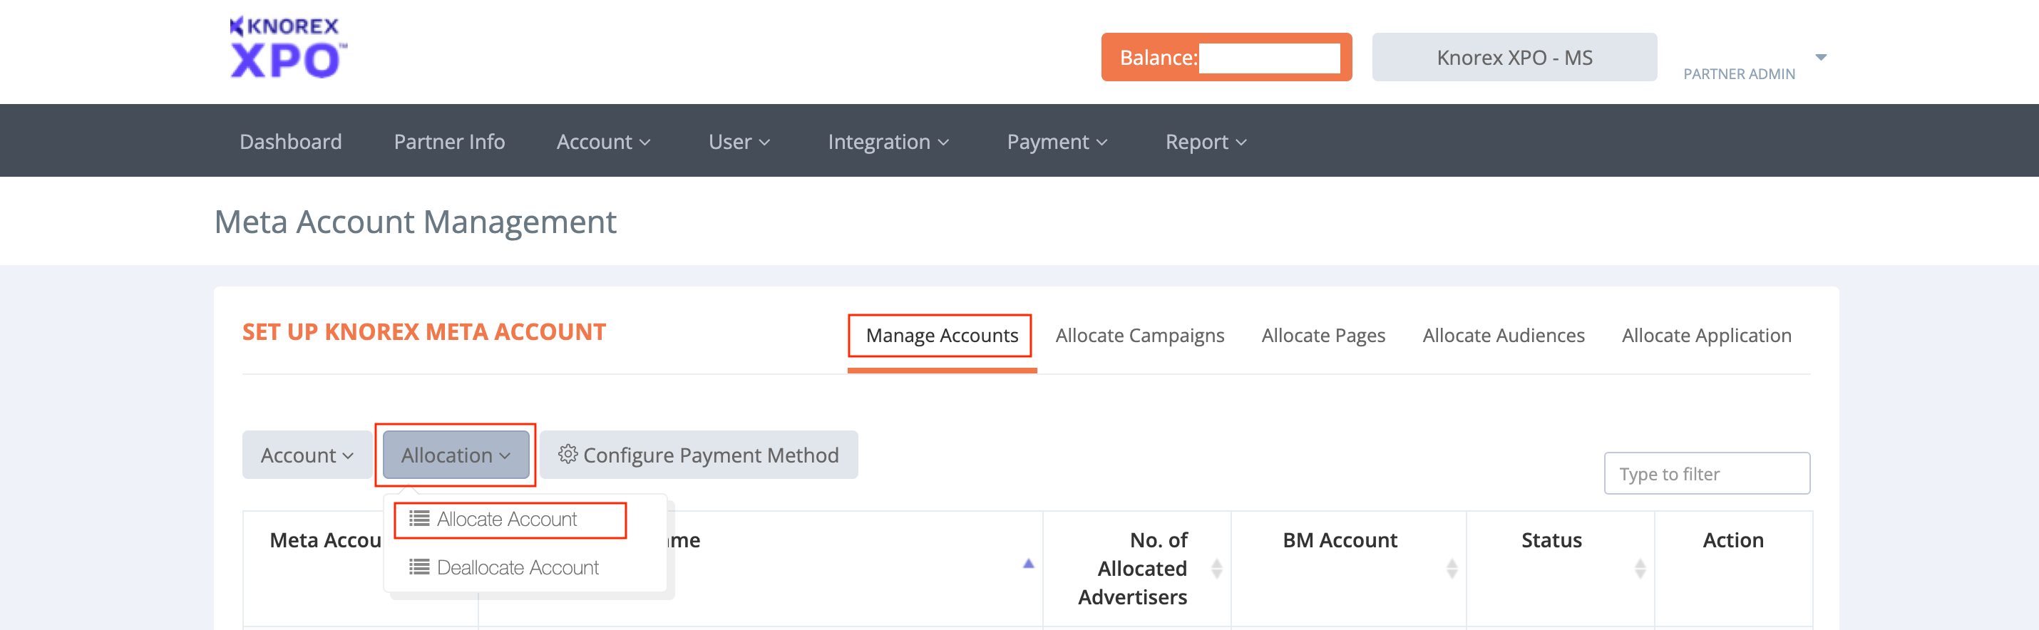Switch to the Allocate Campaigns tab

(x=1139, y=336)
